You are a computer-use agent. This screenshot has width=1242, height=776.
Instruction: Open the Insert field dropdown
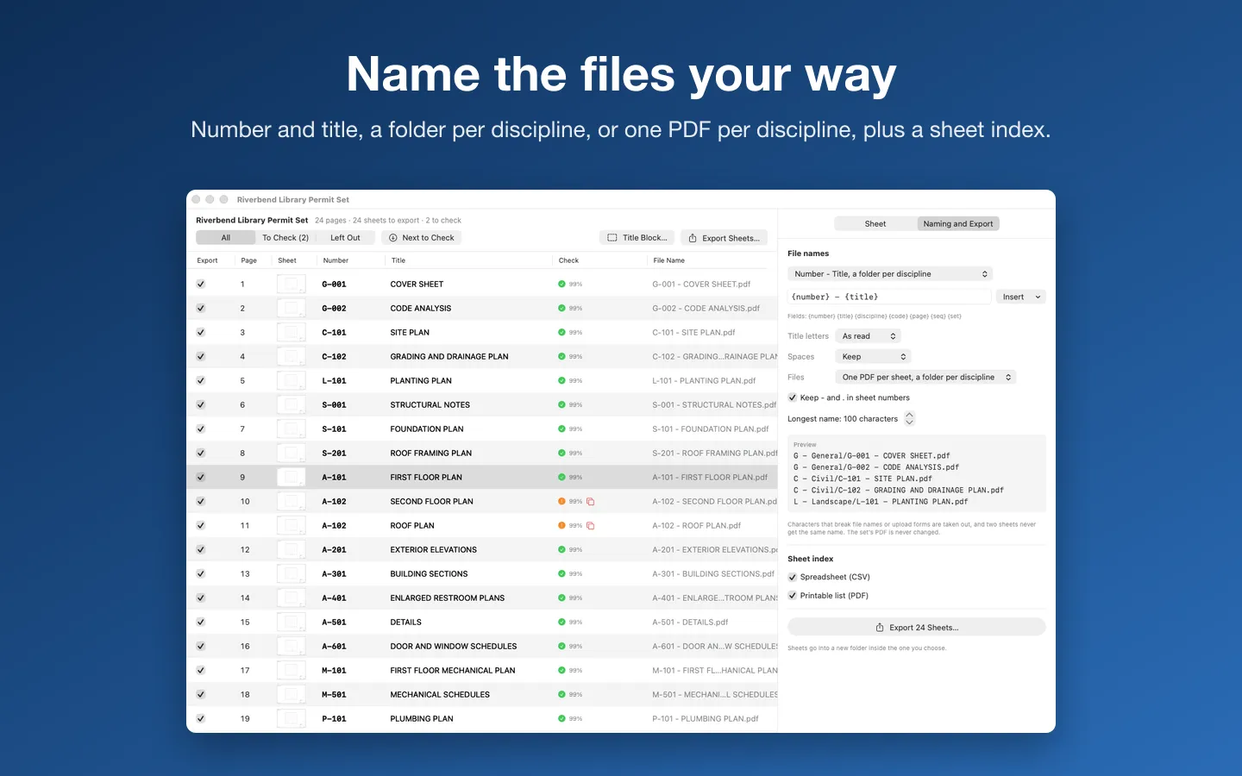[x=1020, y=297]
